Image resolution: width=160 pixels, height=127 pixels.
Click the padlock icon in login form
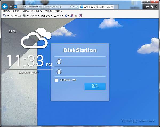(x=59, y=71)
